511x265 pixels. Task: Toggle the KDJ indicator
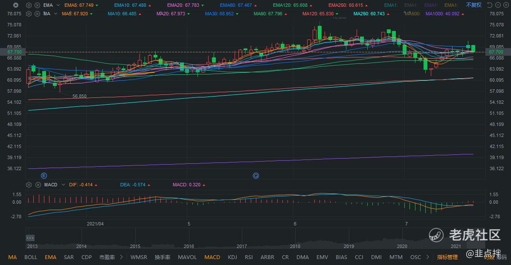click(232, 257)
